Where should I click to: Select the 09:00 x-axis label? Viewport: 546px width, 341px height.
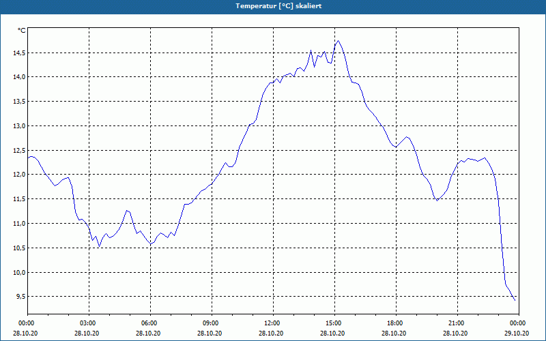210,323
